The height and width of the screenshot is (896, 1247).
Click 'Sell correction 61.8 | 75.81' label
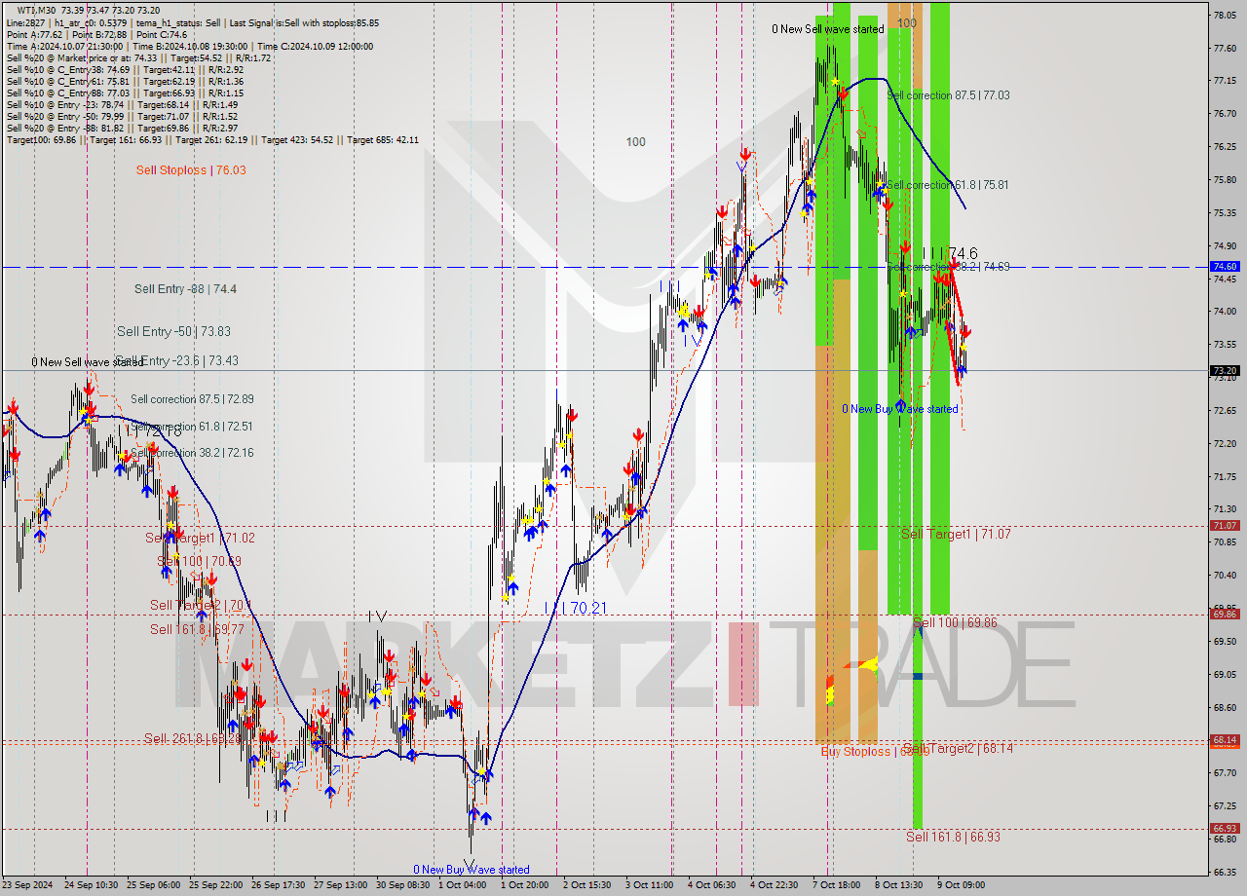tap(947, 185)
